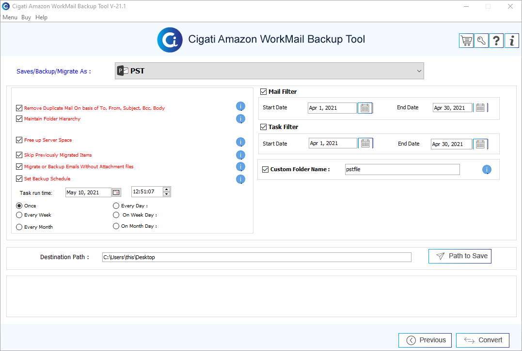Open Mail Filter Start Date calendar
Screen dimensions: 522x351
tap(365, 108)
